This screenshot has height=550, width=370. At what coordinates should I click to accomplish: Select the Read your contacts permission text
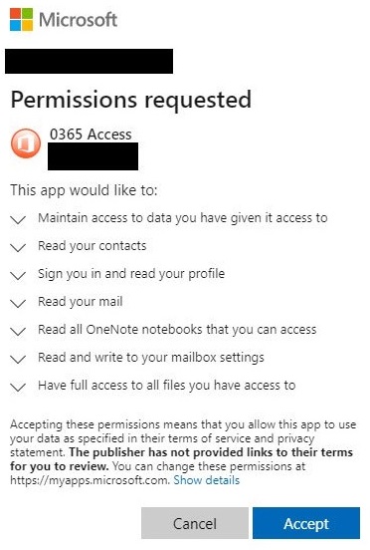[x=92, y=246]
